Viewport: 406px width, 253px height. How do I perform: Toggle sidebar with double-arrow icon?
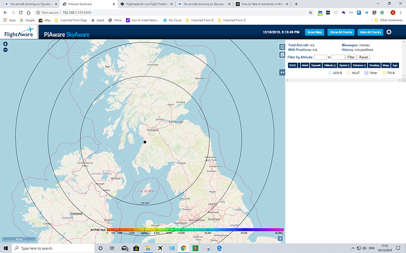(282, 72)
